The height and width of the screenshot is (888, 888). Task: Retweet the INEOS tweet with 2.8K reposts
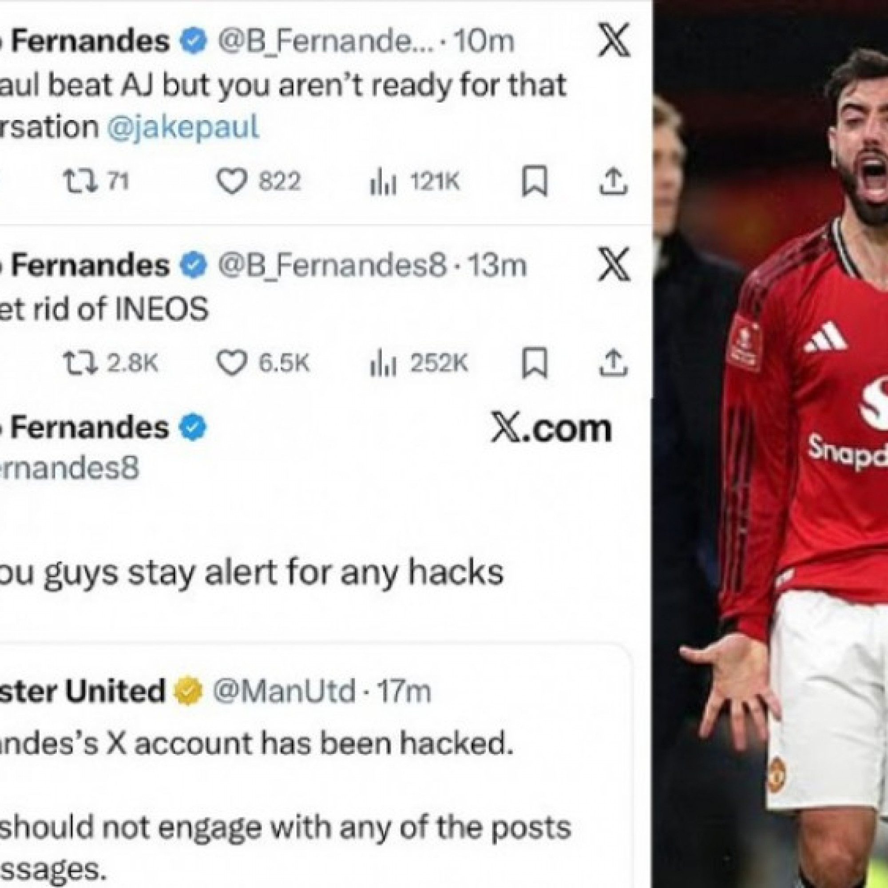coord(80,363)
